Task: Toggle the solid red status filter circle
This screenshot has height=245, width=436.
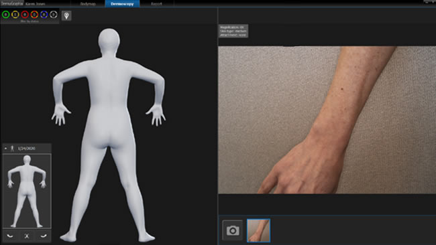Action: pos(25,15)
